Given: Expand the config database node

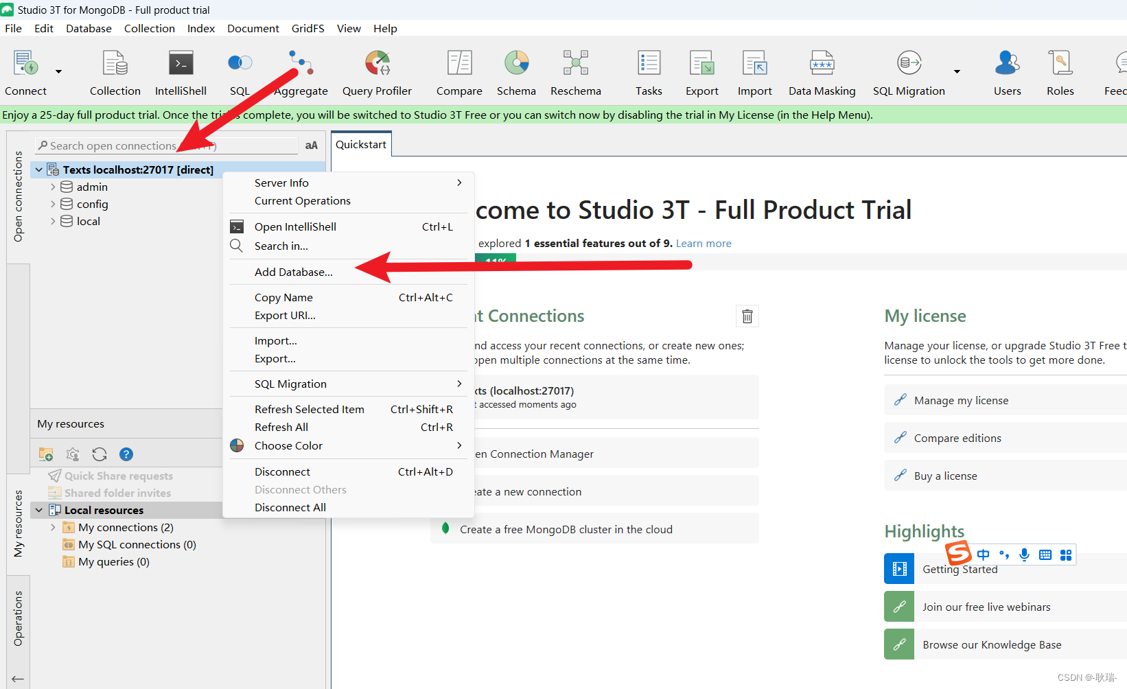Looking at the screenshot, I should pos(53,204).
